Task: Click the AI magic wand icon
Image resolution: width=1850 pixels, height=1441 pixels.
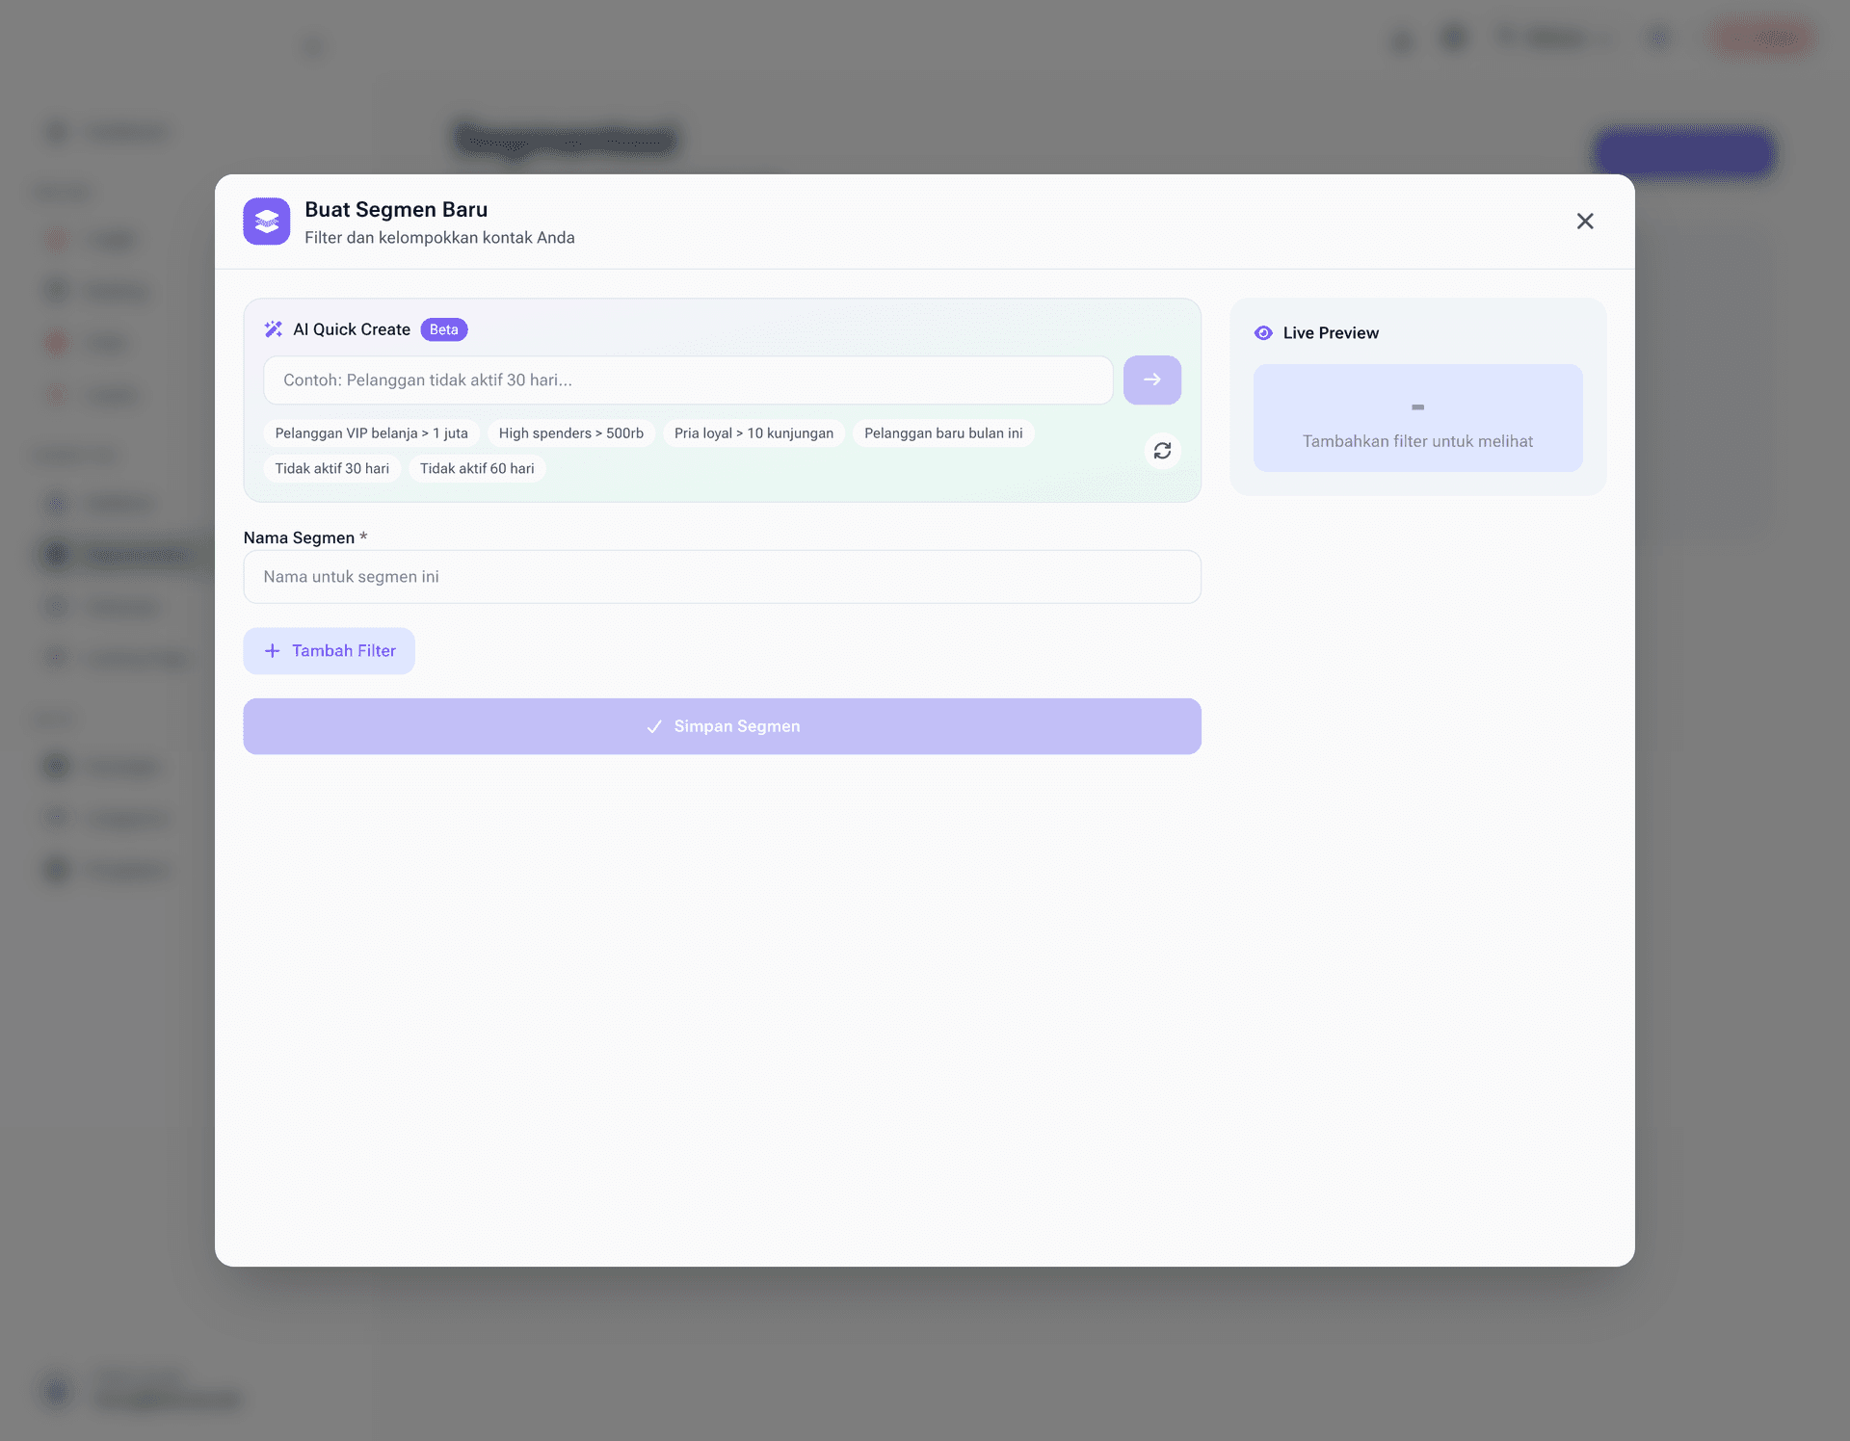Action: click(274, 329)
